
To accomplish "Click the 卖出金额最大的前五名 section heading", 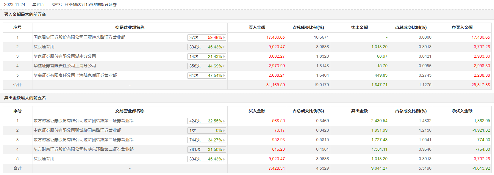I will coord(25,98).
